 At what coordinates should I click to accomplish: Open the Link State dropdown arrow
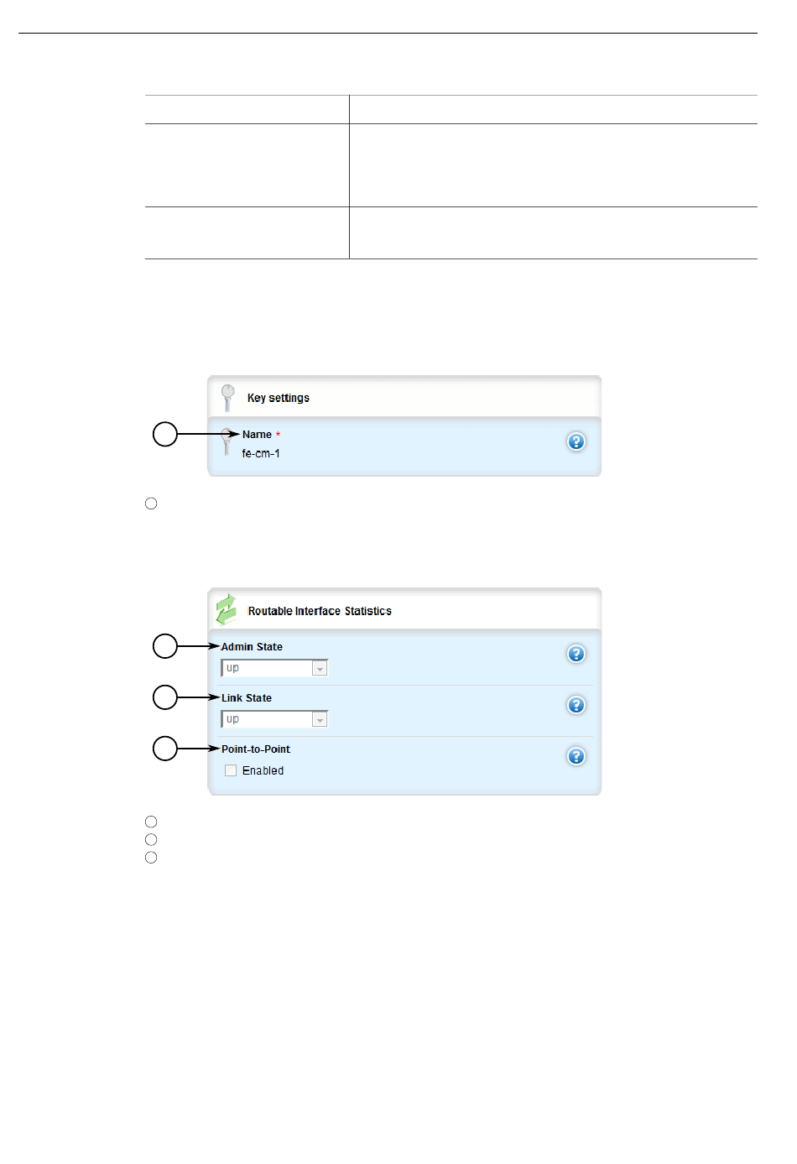coord(320,719)
